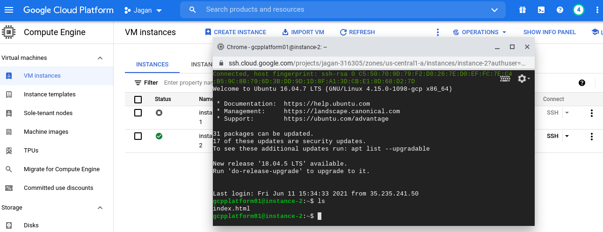Open the SSH dropdown arrow for instance 1
603x232 pixels.
point(567,113)
